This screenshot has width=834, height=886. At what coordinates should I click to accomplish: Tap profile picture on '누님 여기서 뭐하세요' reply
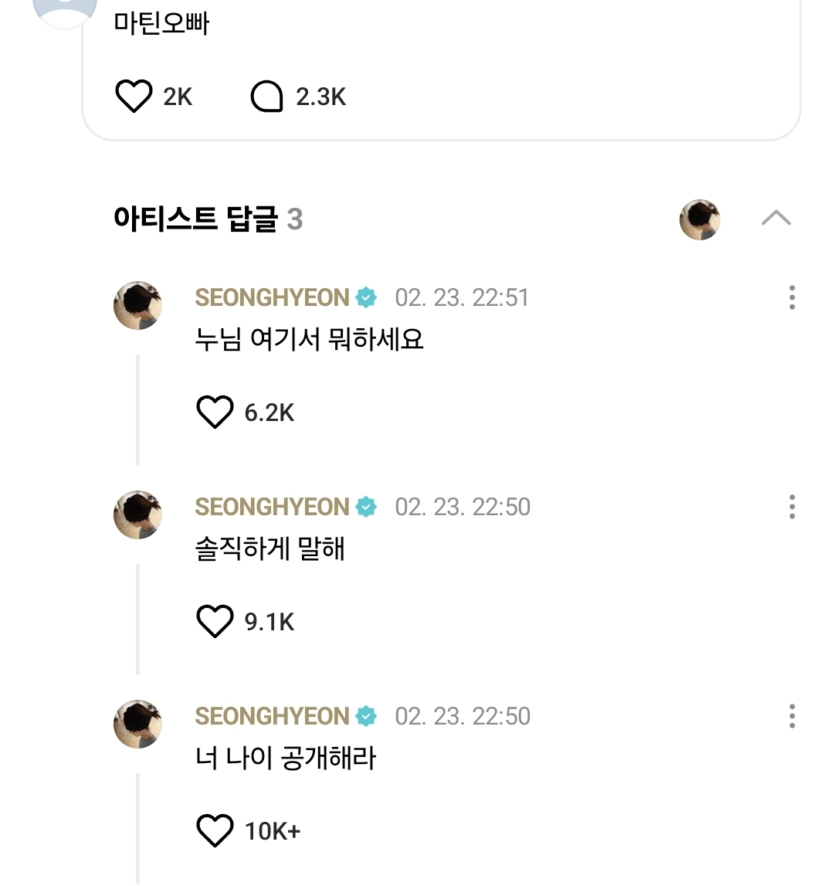(x=138, y=305)
